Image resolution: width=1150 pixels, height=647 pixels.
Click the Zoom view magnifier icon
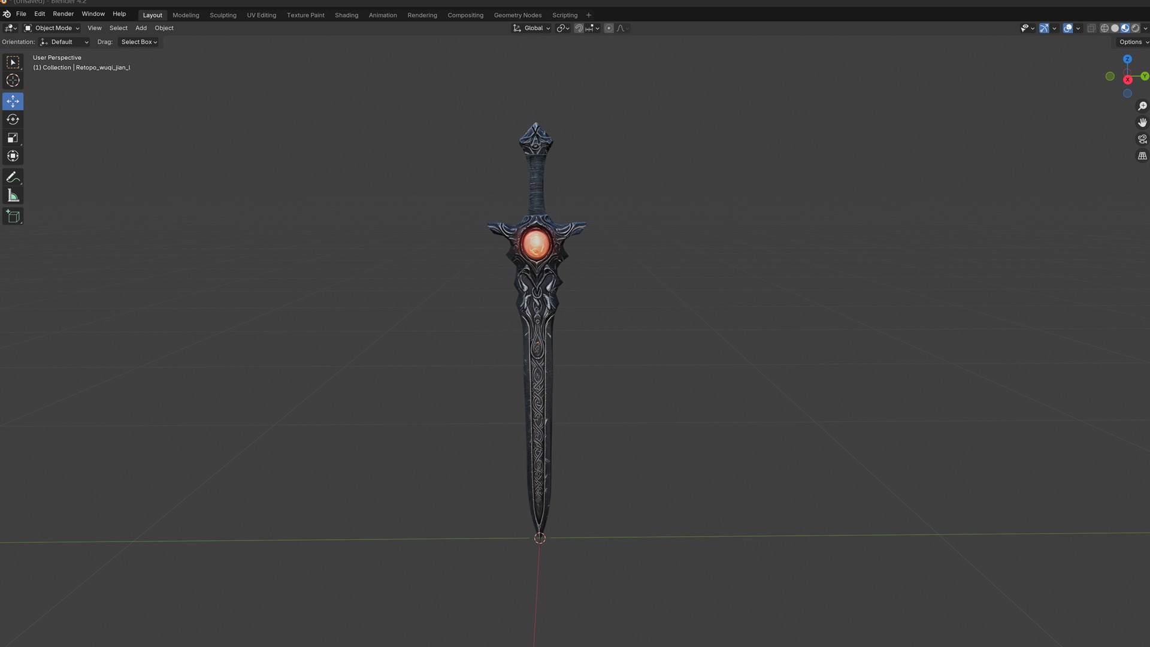[x=1142, y=106]
